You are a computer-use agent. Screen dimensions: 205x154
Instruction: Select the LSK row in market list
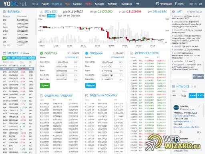(x=17, y=78)
